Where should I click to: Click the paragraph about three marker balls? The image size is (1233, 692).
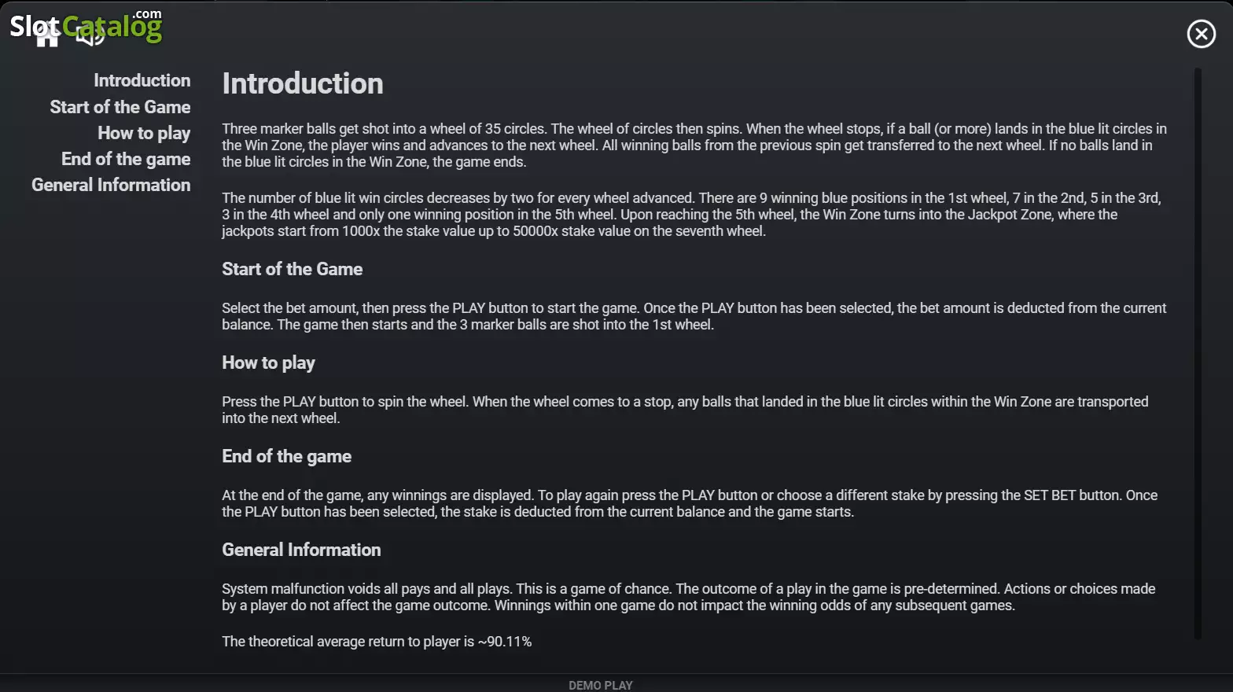(694, 145)
